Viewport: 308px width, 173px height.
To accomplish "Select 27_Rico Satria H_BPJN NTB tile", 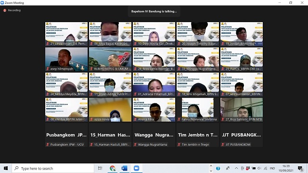I will point(242,110).
